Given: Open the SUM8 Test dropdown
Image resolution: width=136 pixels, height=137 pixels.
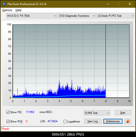Looking at the screenshot, I should point(97,113).
